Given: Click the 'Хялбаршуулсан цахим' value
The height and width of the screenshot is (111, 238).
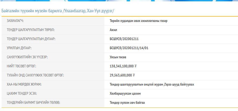Looking at the screenshot, I should tap(125, 94).
